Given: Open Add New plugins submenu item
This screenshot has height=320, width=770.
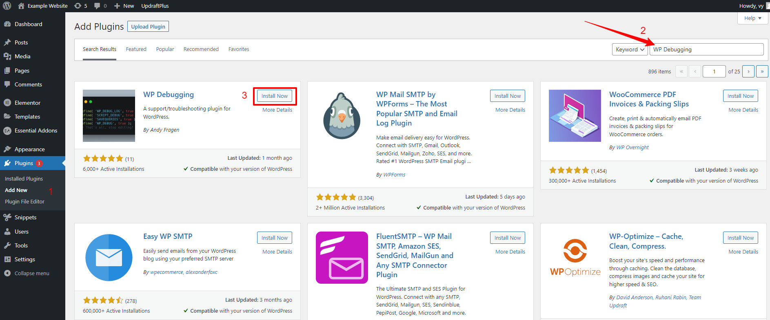Looking at the screenshot, I should click(x=16, y=190).
